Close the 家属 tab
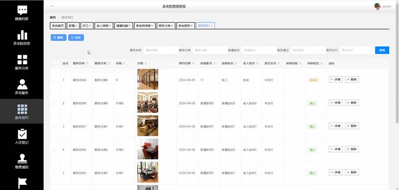Image resolution: width=399 pixels, height=190 pixels. tap(76, 26)
